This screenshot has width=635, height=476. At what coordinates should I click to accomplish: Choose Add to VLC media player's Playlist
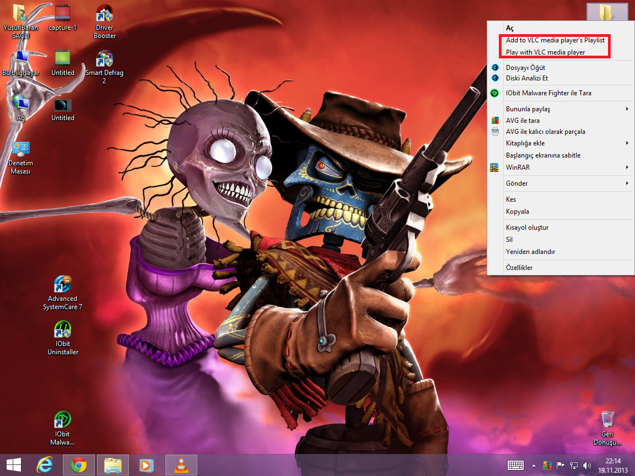561,40
